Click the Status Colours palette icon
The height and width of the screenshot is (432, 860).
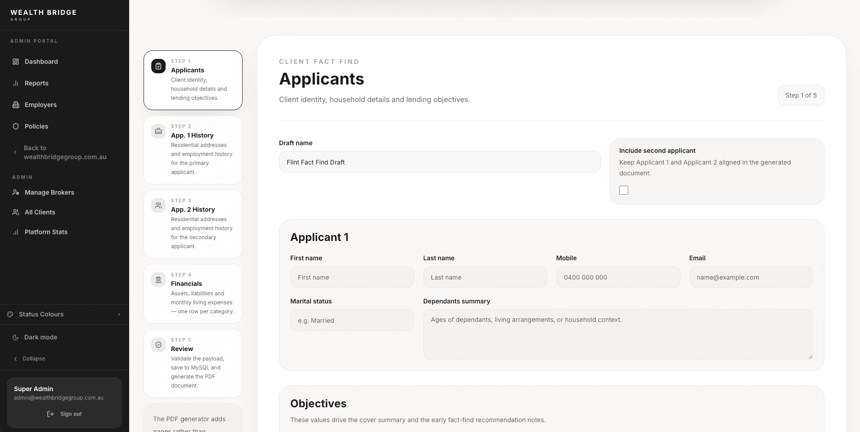click(10, 314)
